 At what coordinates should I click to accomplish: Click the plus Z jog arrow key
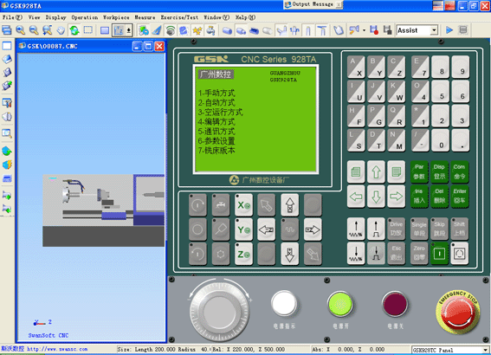(313, 229)
